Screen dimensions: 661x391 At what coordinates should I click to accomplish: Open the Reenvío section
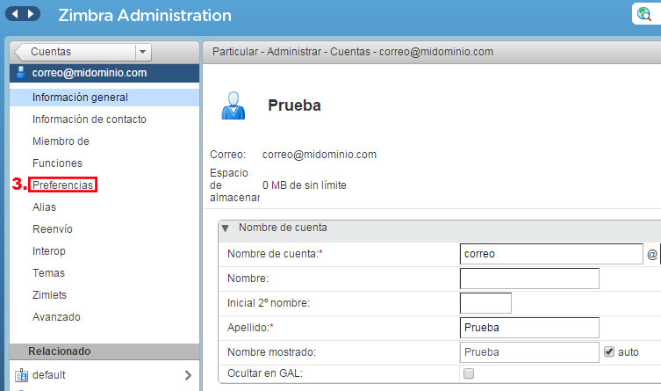[x=53, y=229]
